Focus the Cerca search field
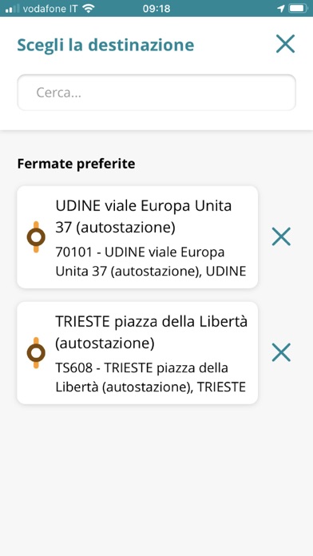This screenshot has width=313, height=556. pos(156,93)
